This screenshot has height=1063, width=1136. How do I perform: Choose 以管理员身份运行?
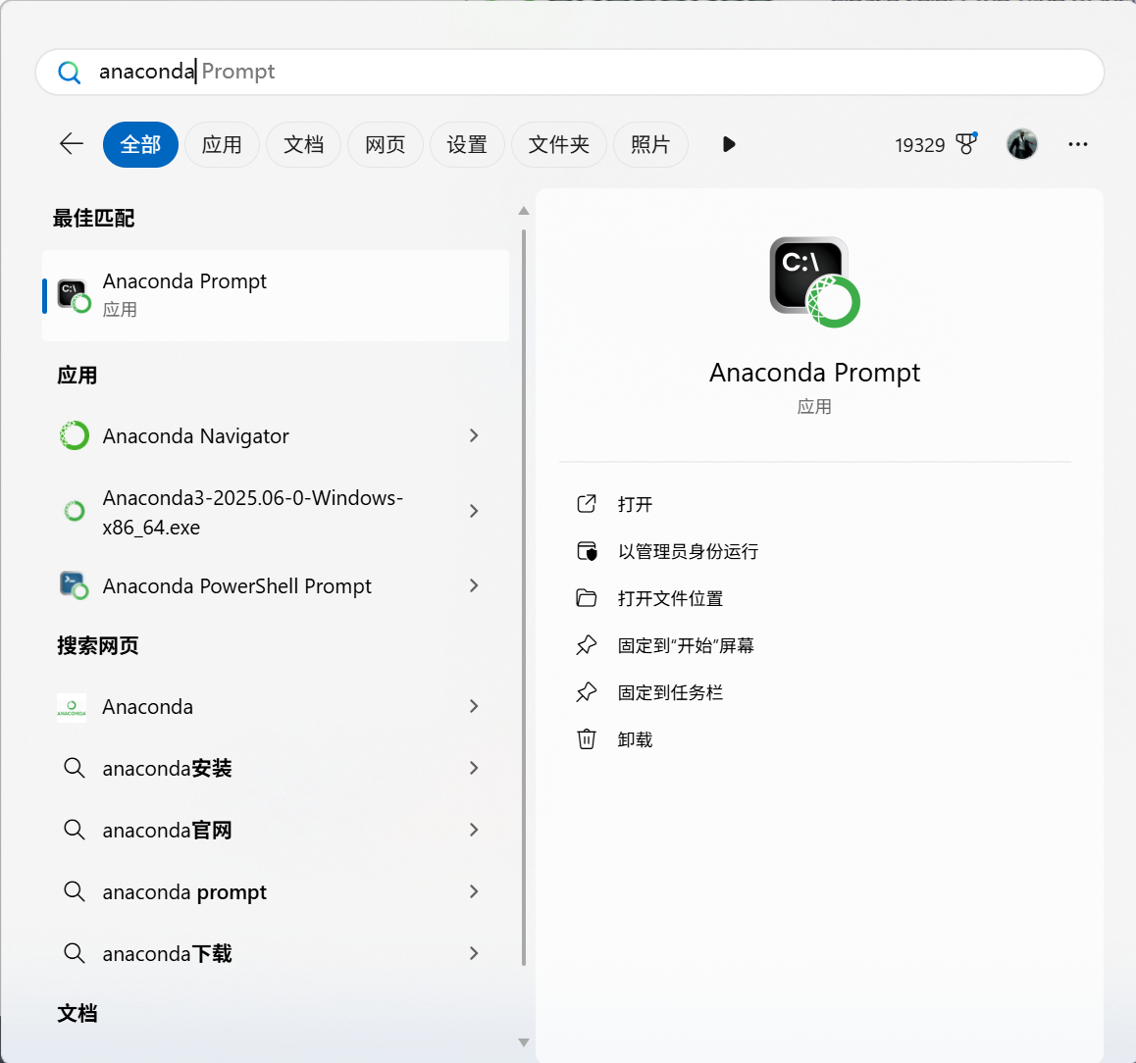(x=688, y=551)
